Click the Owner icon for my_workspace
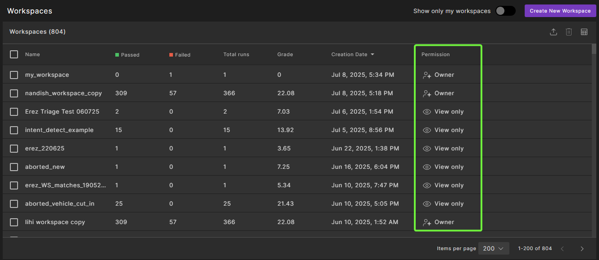This screenshot has width=599, height=260. (x=427, y=75)
